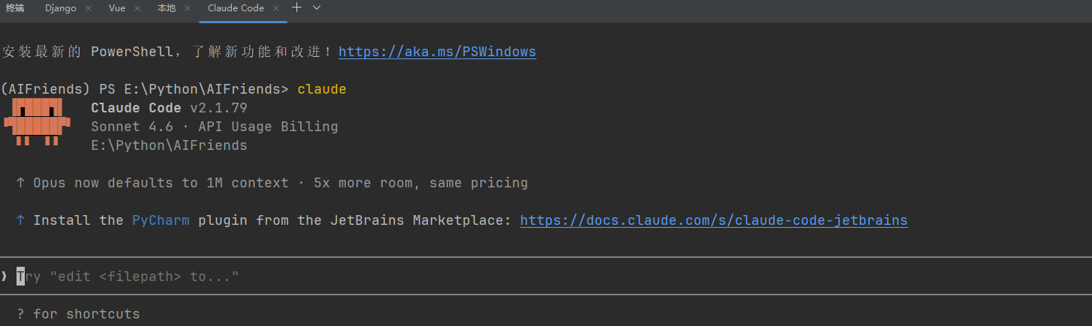
Task: Close the 本地 tab
Action: pyautogui.click(x=188, y=8)
